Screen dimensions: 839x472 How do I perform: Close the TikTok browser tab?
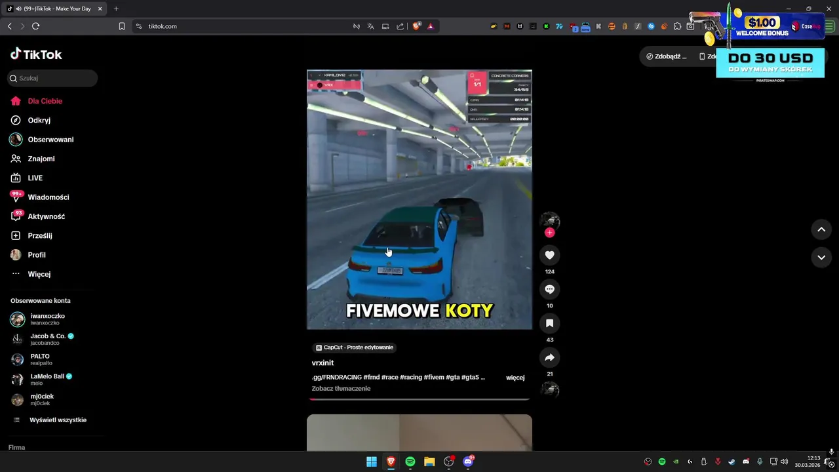click(x=100, y=9)
